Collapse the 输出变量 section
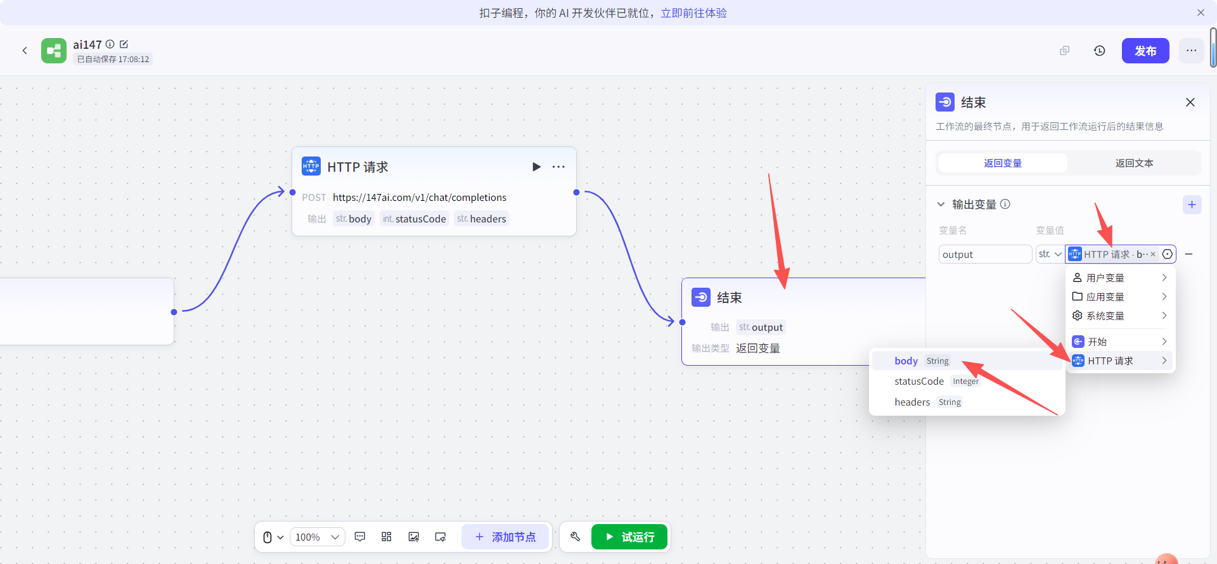The width and height of the screenshot is (1217, 564). click(x=941, y=204)
